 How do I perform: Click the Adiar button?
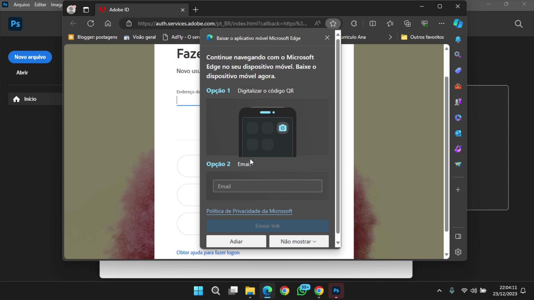pos(236,241)
